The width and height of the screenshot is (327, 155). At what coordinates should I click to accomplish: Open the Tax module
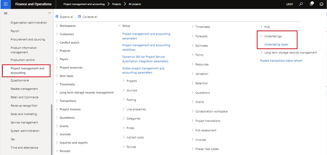pyautogui.click(x=13, y=139)
